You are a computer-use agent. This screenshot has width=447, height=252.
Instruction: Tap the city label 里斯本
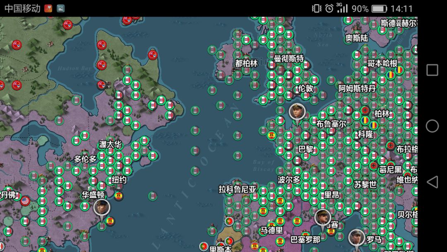(220, 249)
